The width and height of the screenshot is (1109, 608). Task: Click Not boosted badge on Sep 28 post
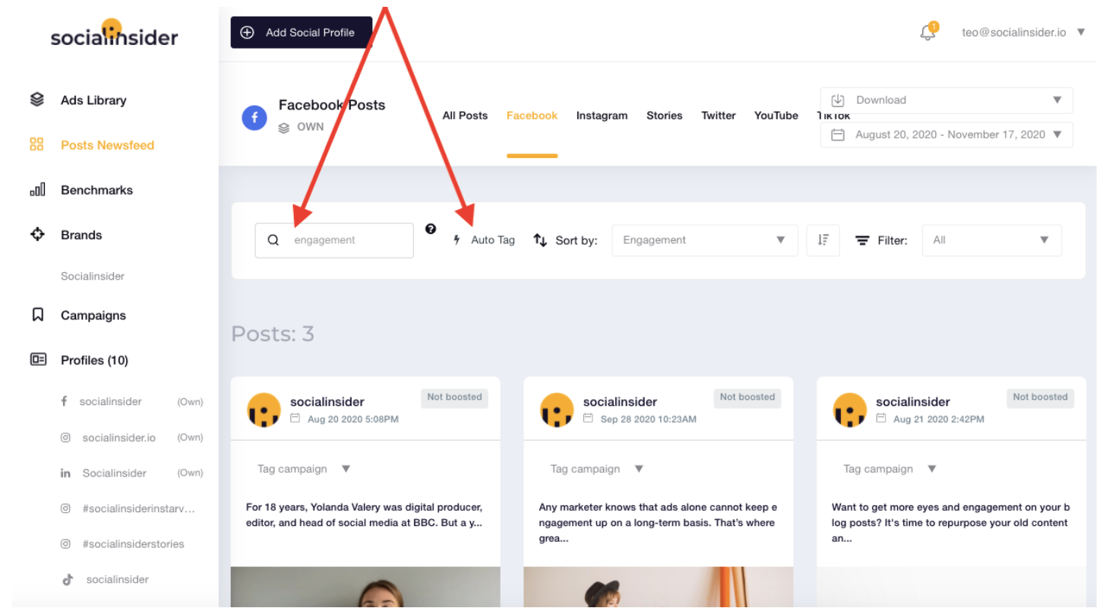[747, 397]
